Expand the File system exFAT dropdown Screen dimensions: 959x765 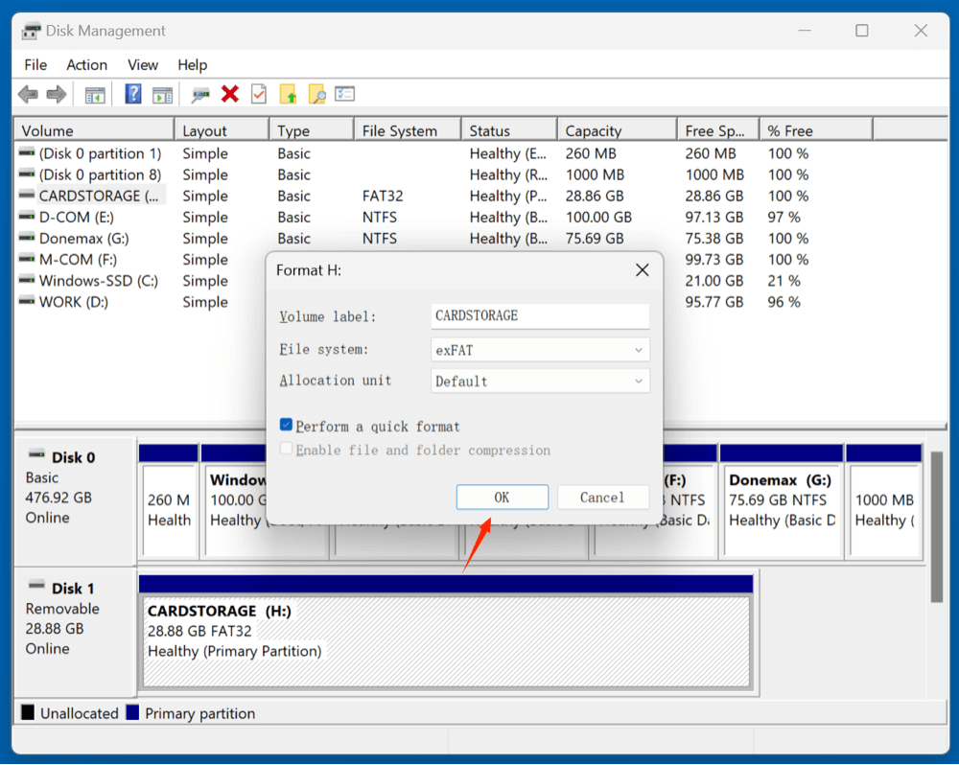coord(541,350)
